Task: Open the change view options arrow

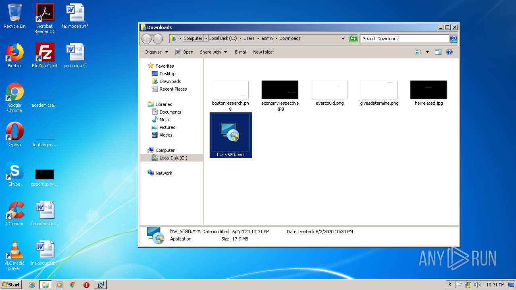Action: click(427, 52)
